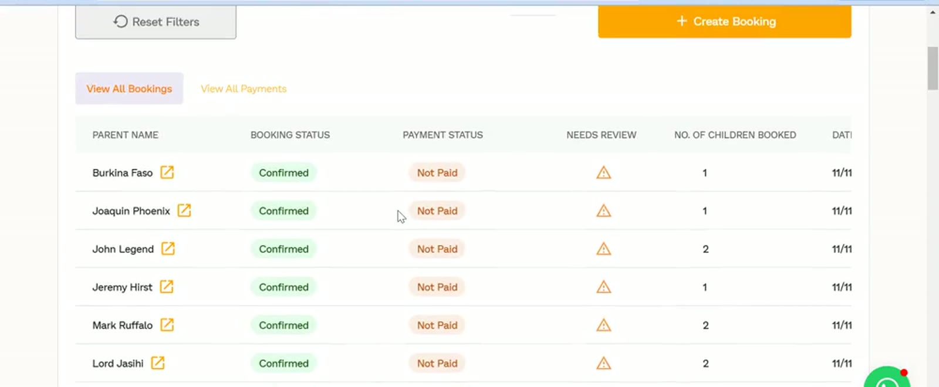Click the Booking Status column header
Viewport: 939px width, 387px height.
(290, 135)
